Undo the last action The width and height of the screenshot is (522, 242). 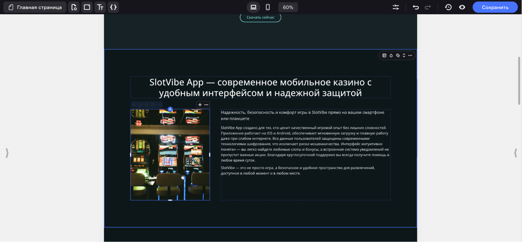416,7
